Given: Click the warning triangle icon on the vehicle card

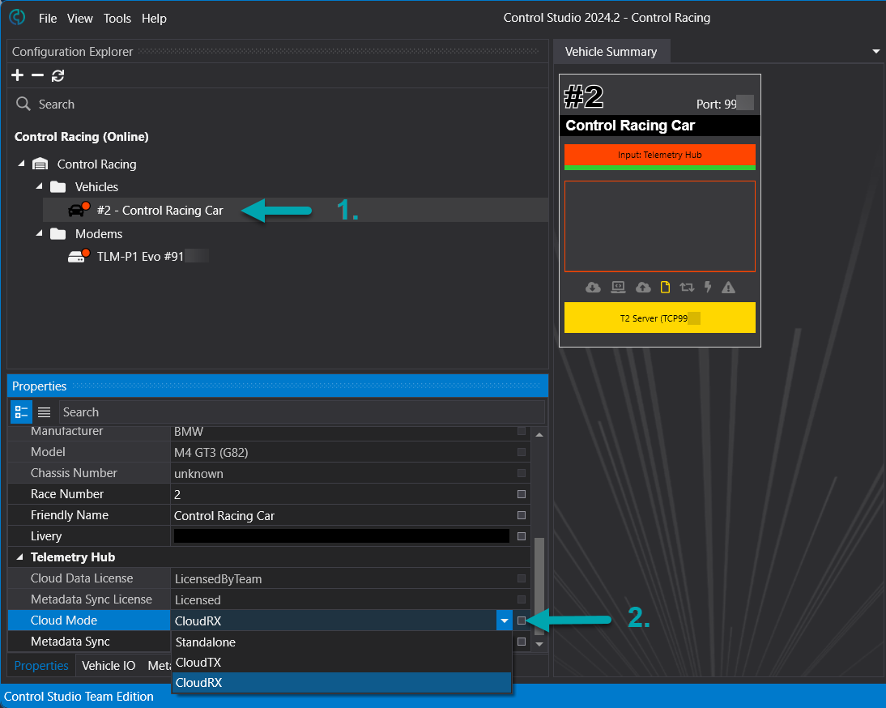Looking at the screenshot, I should click(728, 288).
